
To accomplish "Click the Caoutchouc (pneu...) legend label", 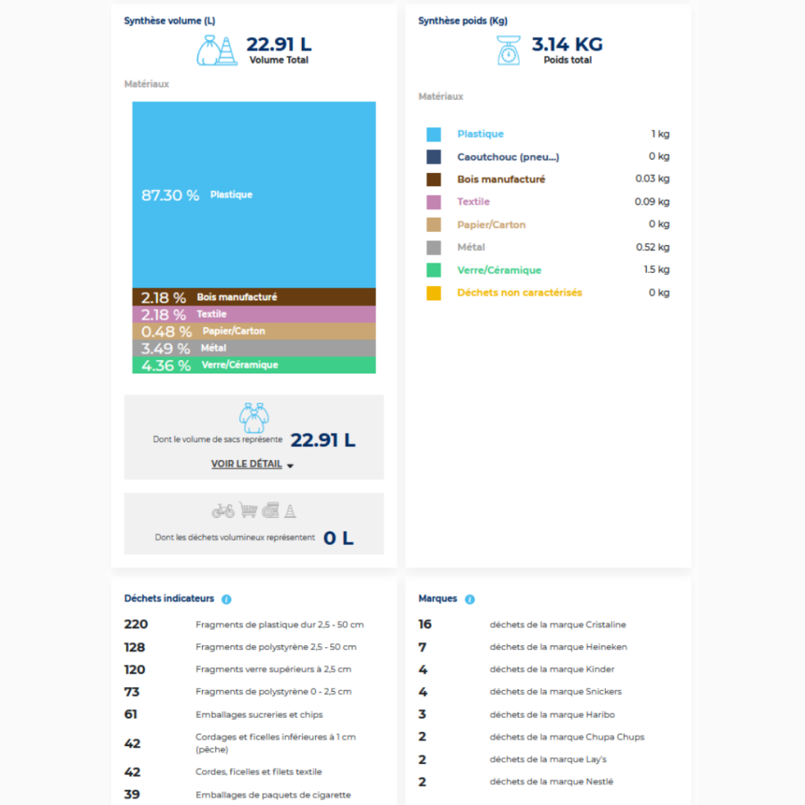I will pos(509,156).
